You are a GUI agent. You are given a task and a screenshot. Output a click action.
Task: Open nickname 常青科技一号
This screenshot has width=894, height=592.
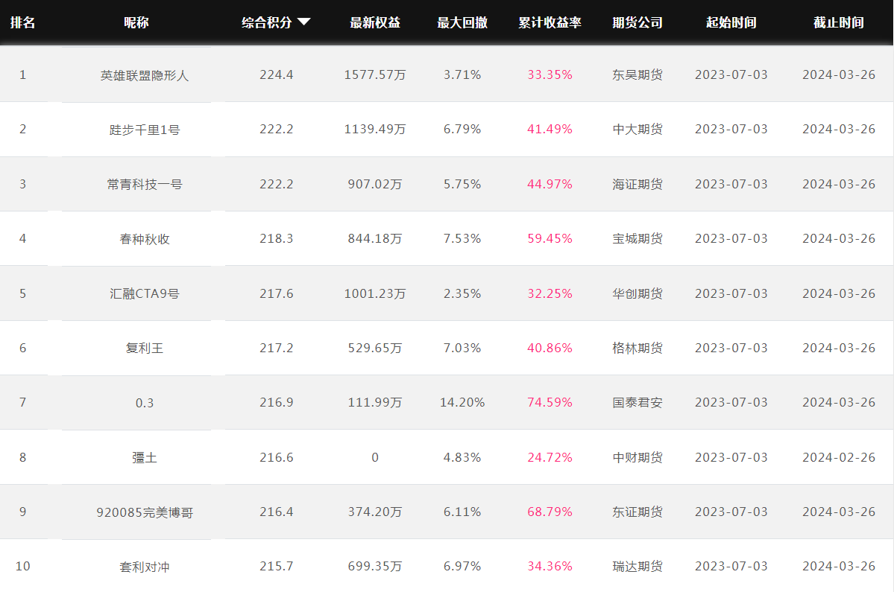pyautogui.click(x=144, y=185)
